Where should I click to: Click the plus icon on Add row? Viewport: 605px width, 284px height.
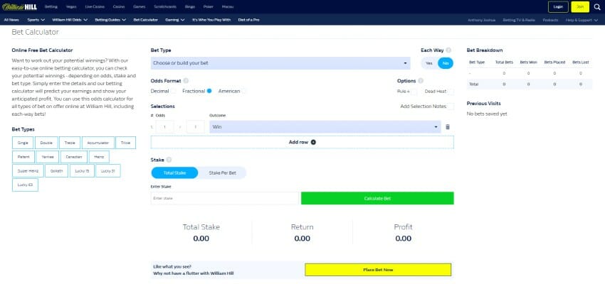[313, 142]
